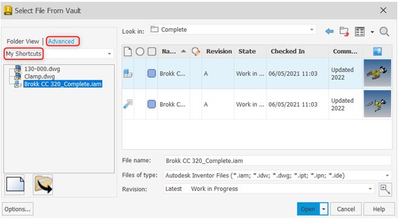
Task: Open the My Shortcuts dropdown
Action: (59, 54)
